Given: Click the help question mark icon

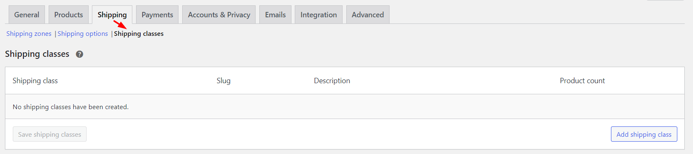Looking at the screenshot, I should (80, 54).
